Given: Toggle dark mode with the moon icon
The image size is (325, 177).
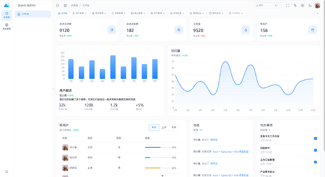Looking at the screenshot, I should point(310,5).
